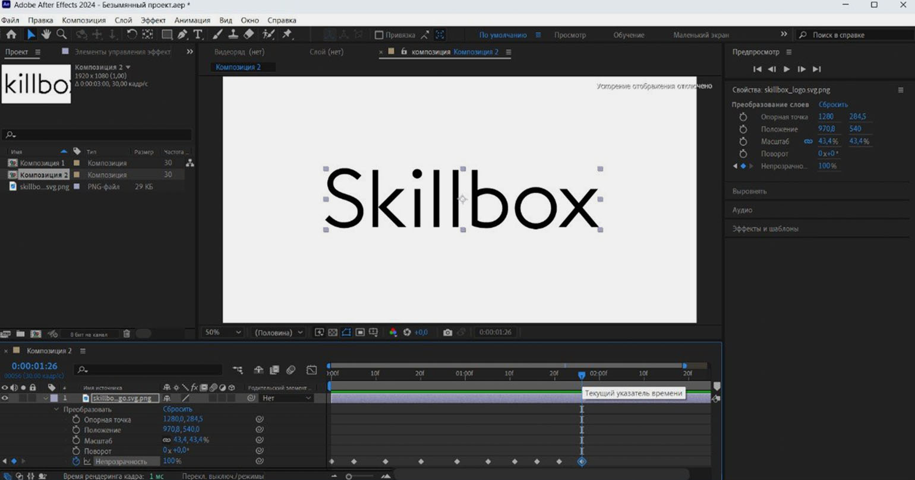Select the Clone Stamp tool
Viewport: 915px width, 480px height.
click(x=233, y=34)
